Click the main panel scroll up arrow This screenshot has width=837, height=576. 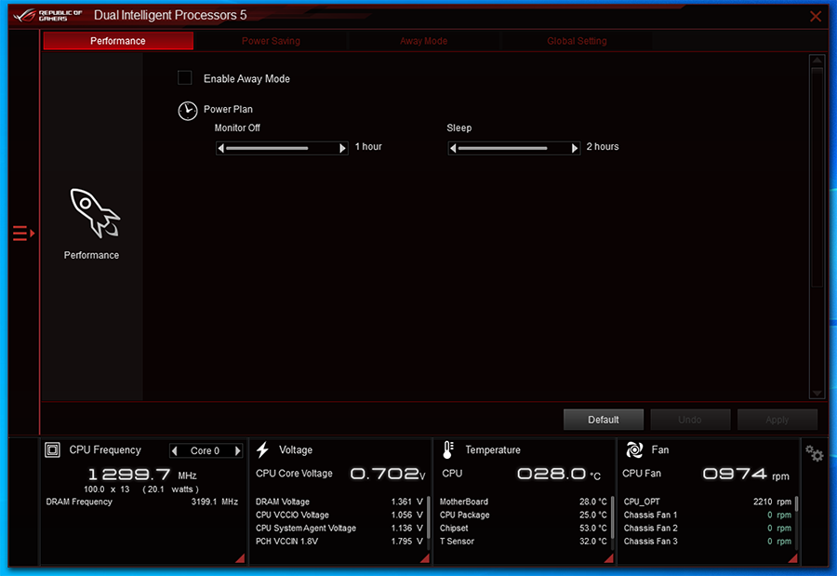[817, 60]
